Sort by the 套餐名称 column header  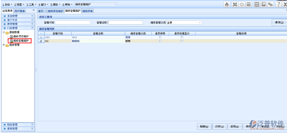click(x=98, y=33)
